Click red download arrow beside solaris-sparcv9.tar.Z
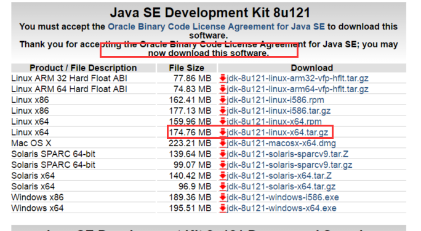 (x=223, y=154)
